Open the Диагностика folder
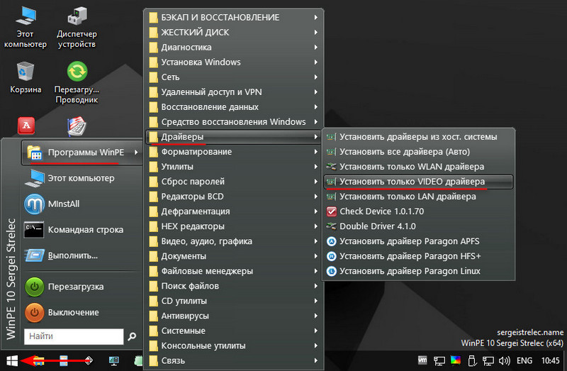The image size is (567, 371). pos(234,48)
